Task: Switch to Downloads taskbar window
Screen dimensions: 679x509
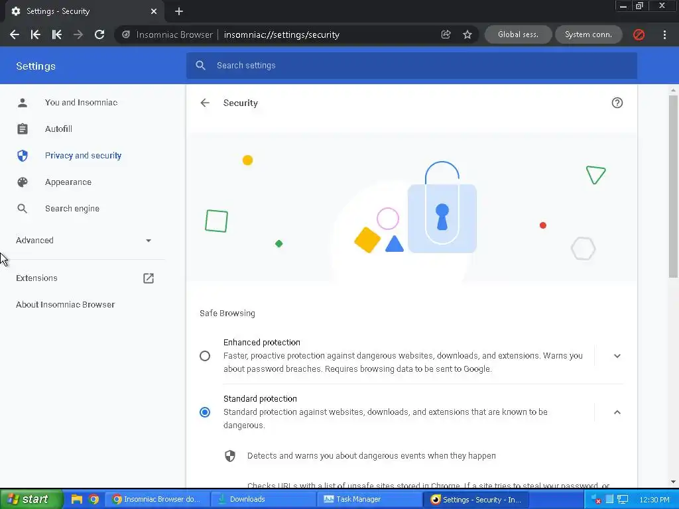Action: click(263, 499)
